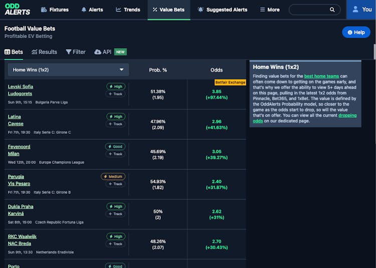The image size is (376, 268).
Task: Follow the best home teams link
Action: click(x=321, y=76)
